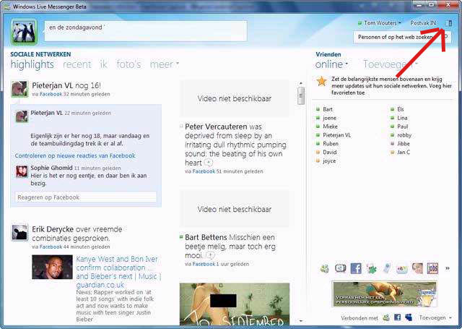Open the large Facebook icon in the app bar
This screenshot has width=462, height=329.
point(356,268)
